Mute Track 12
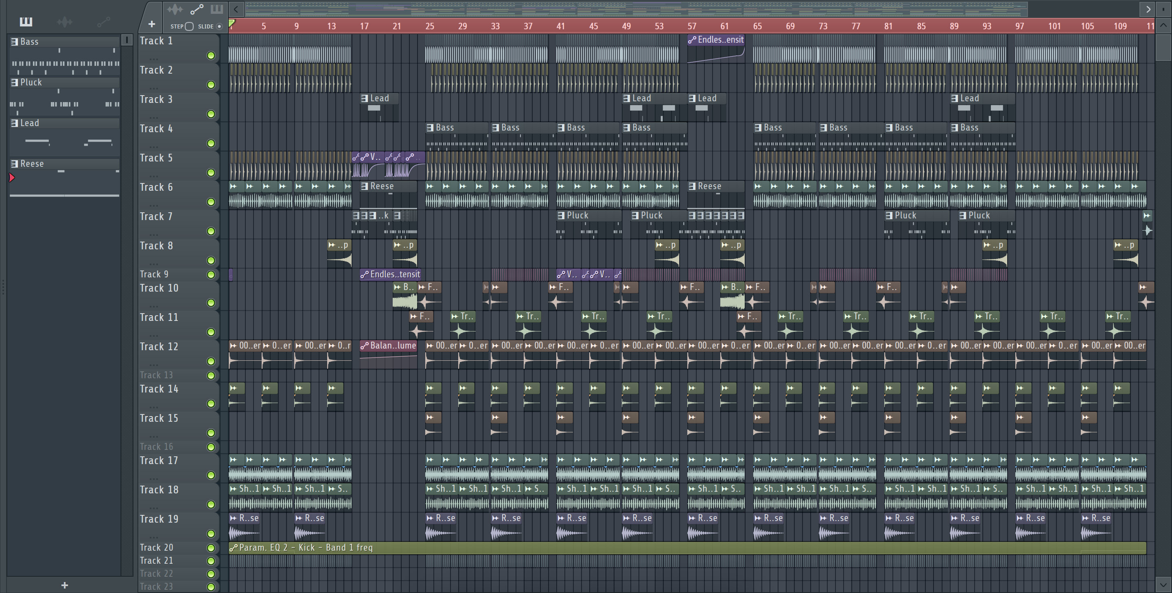This screenshot has height=593, width=1172. [x=211, y=361]
